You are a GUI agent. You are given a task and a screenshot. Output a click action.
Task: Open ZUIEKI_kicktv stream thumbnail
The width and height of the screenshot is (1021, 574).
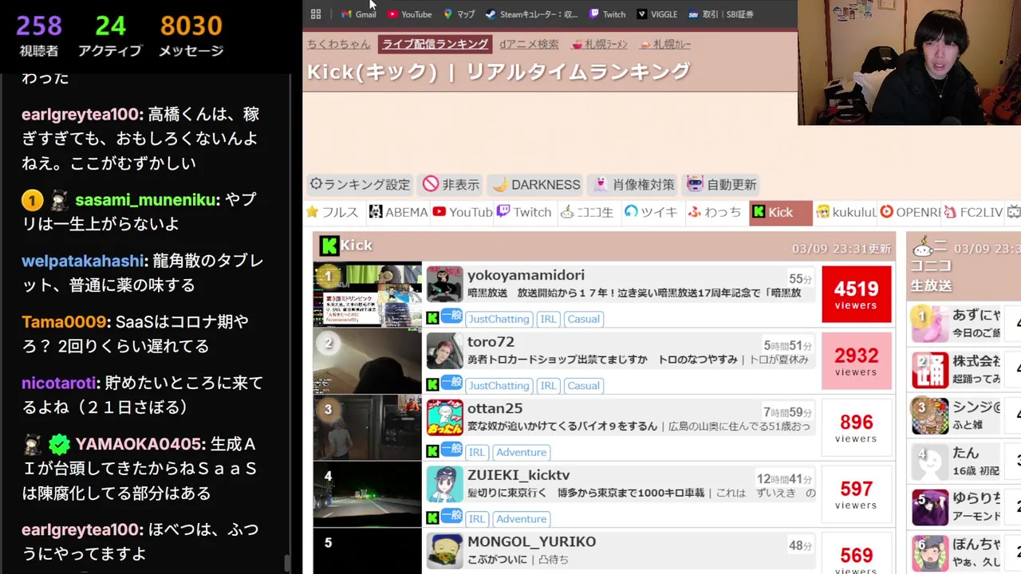coord(367,495)
